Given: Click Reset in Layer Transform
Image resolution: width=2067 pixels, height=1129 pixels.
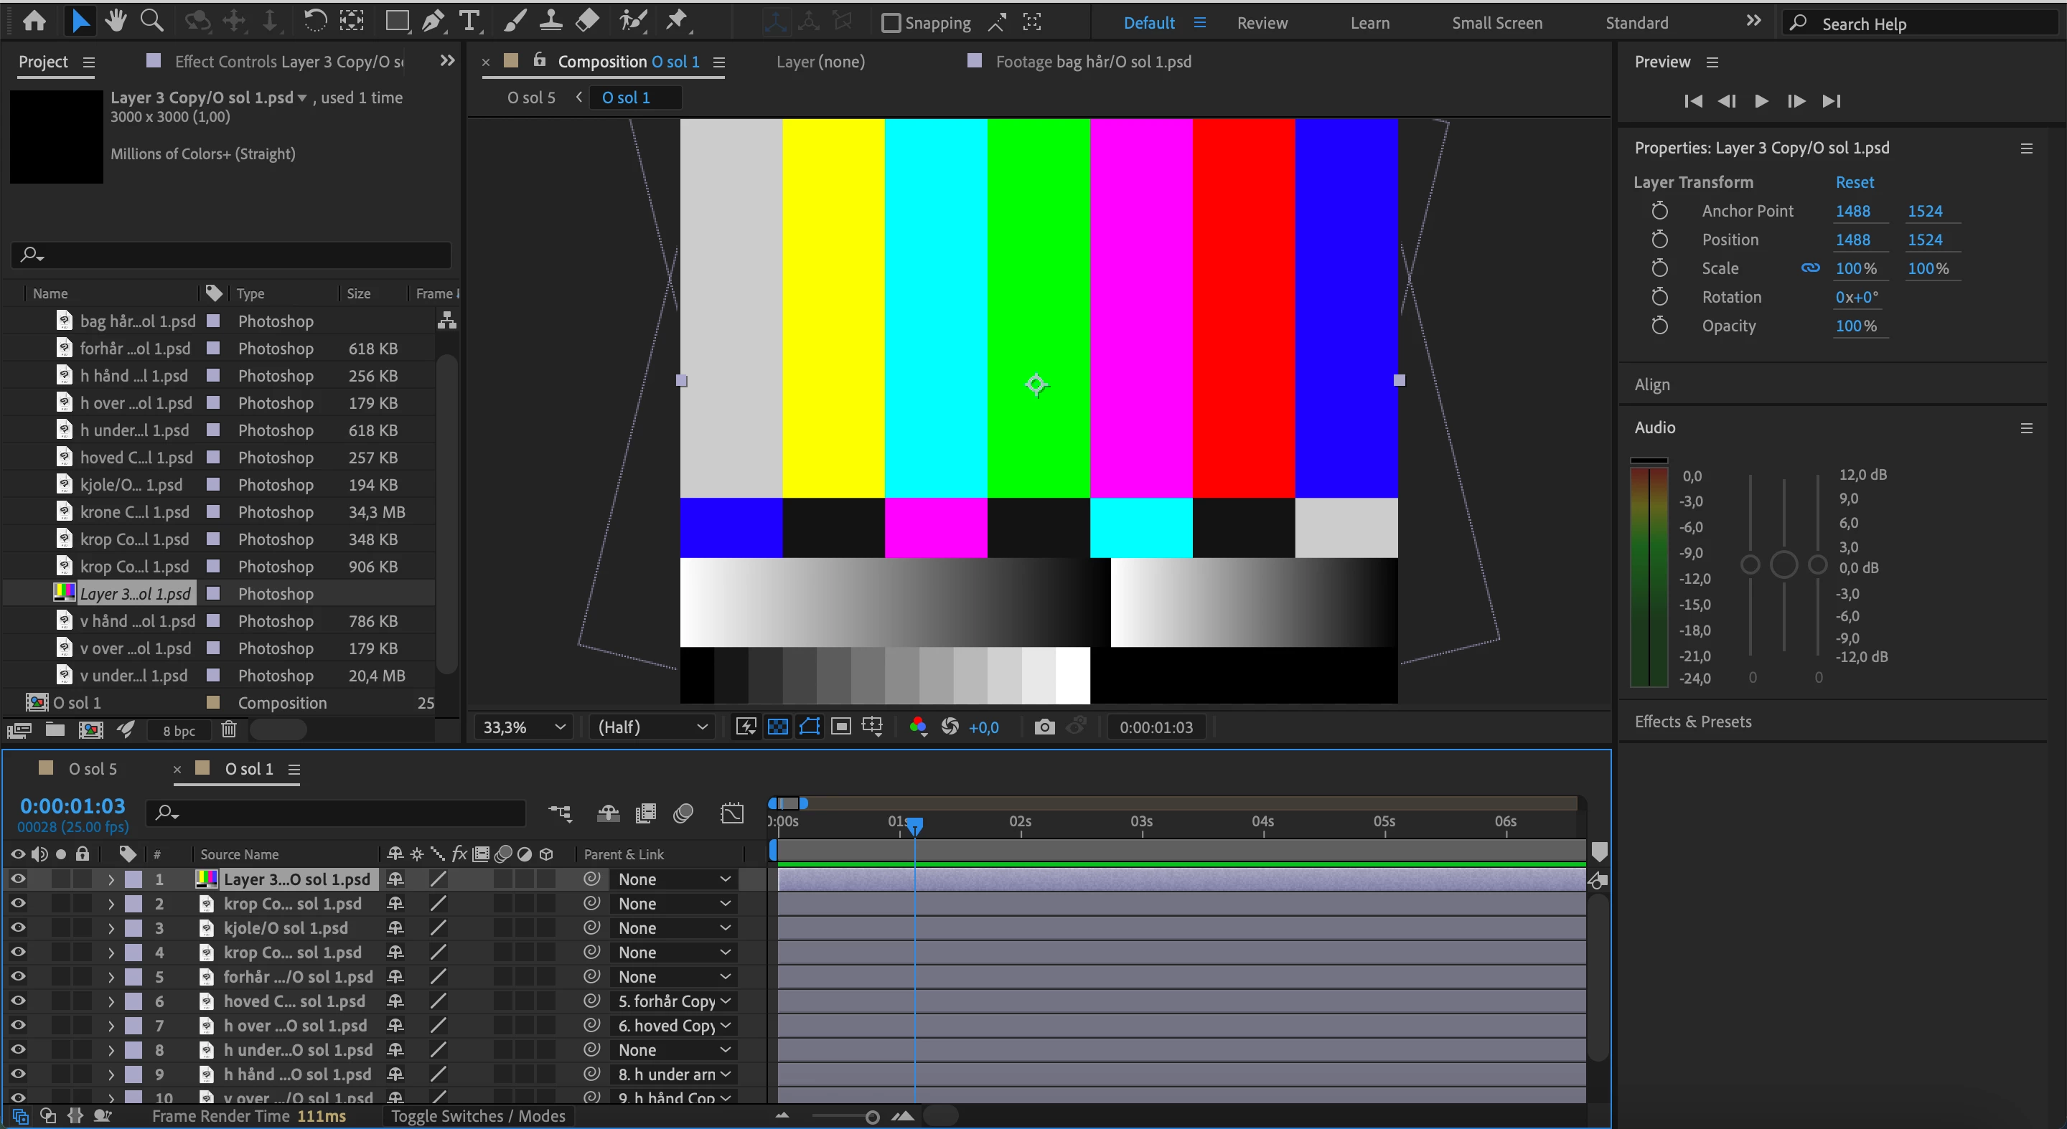Looking at the screenshot, I should [x=1854, y=182].
